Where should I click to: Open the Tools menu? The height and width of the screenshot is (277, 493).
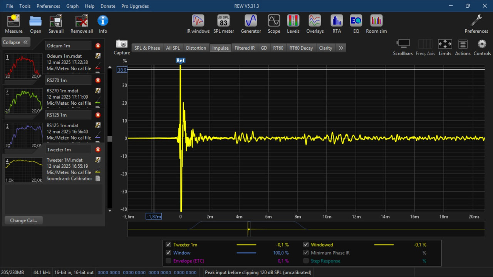(25, 6)
